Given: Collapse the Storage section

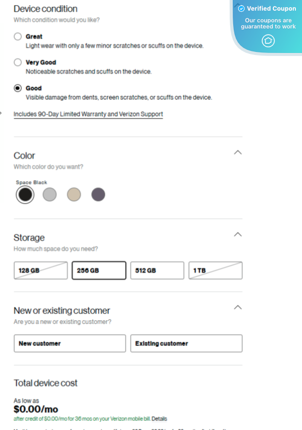Looking at the screenshot, I should point(237,234).
